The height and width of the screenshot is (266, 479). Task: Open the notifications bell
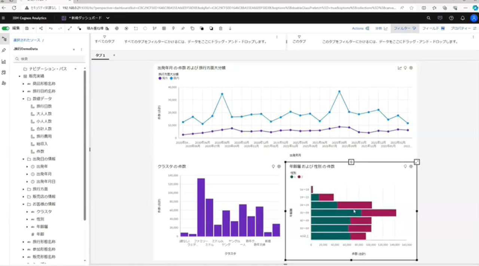463,18
